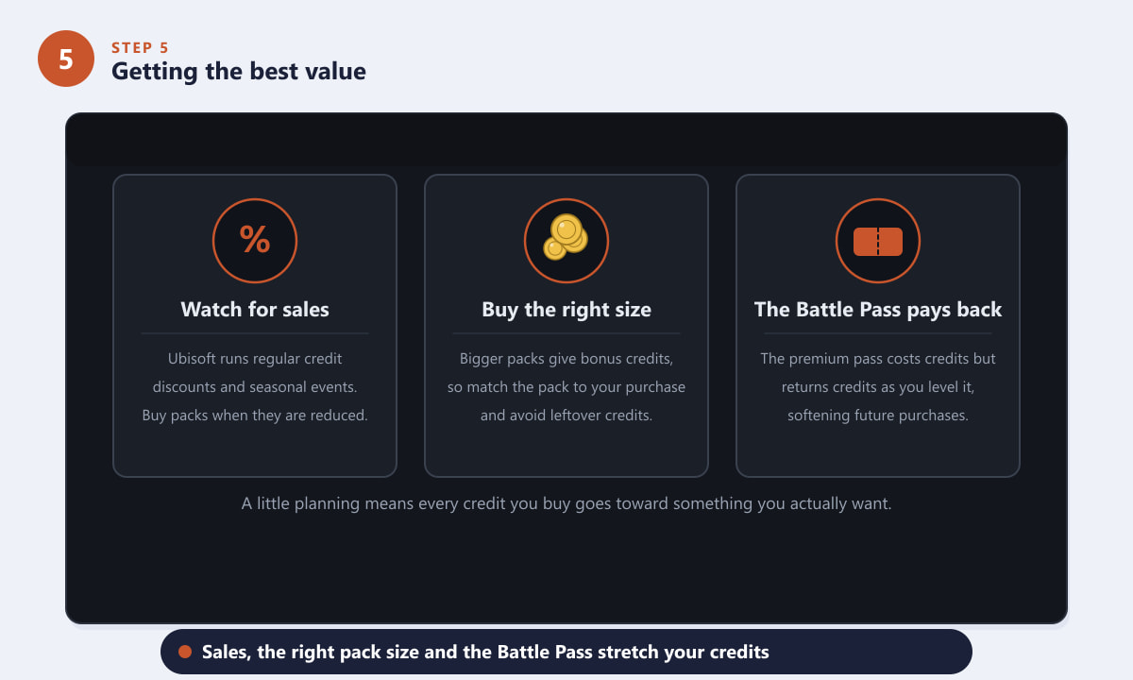This screenshot has height=680, width=1133.
Task: Select the Watch for sales heading
Action: [x=255, y=310]
